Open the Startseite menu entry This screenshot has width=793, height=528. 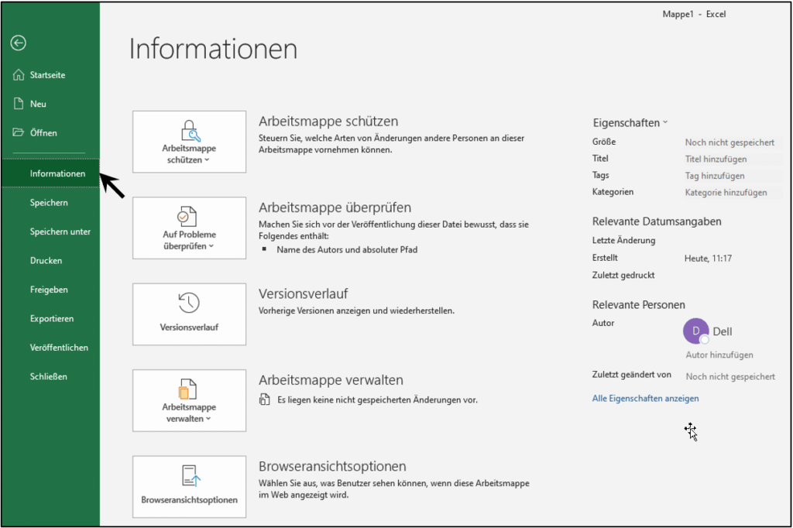click(47, 75)
